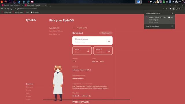
Task: Click the network tray icon
Action: [154, 2]
